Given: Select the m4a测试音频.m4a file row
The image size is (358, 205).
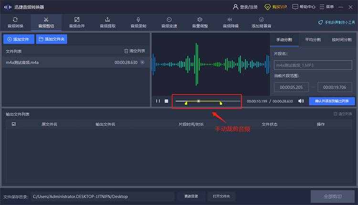Looking at the screenshot, I should coord(75,62).
